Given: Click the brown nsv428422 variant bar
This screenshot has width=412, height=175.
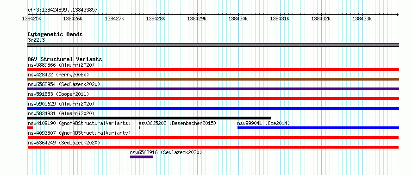Looking at the screenshot, I should tap(213, 79).
